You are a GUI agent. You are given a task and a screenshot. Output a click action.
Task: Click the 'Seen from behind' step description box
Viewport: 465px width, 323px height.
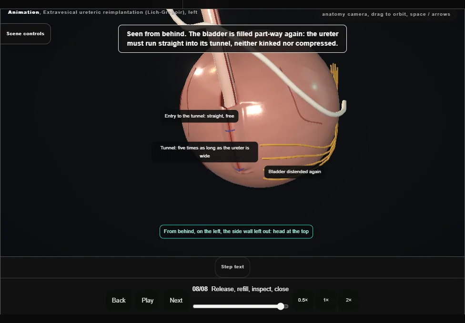[232, 39]
